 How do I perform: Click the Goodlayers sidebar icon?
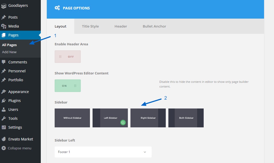pyautogui.click(x=4, y=6)
